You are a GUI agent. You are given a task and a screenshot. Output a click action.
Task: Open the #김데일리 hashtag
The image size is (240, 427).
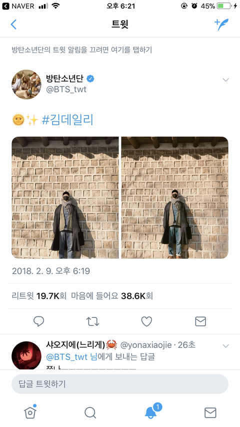tap(67, 120)
